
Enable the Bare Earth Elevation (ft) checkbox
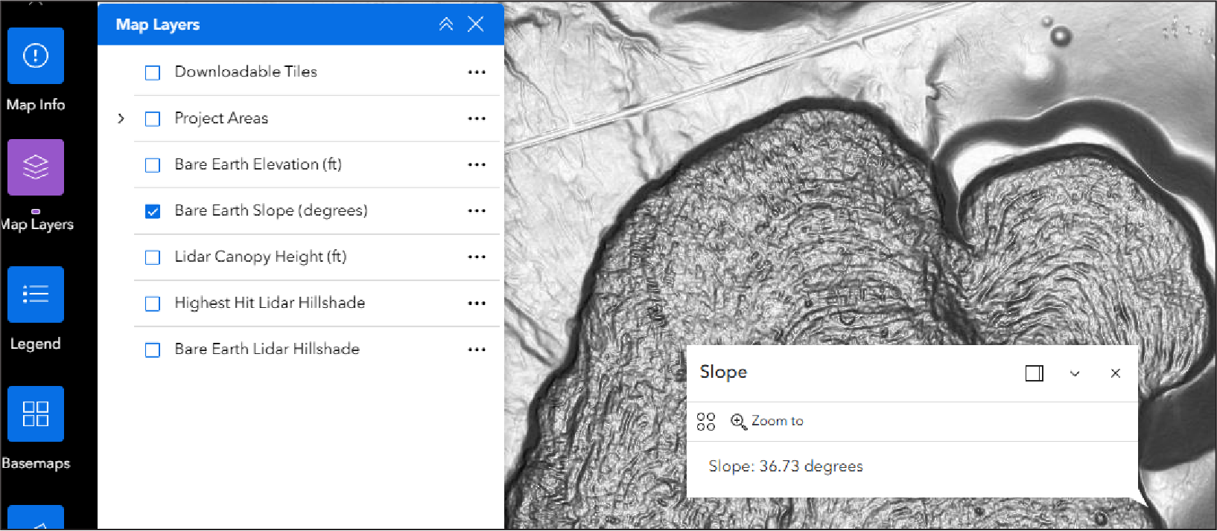point(153,165)
